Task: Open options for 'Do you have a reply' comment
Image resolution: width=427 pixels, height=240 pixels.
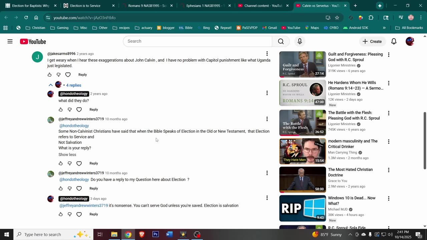Action: click(267, 173)
